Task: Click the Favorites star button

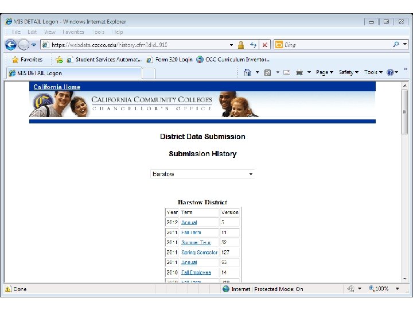Action: click(x=27, y=60)
